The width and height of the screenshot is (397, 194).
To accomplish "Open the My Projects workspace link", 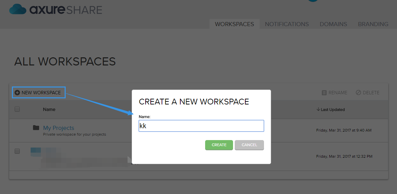I will pos(59,128).
